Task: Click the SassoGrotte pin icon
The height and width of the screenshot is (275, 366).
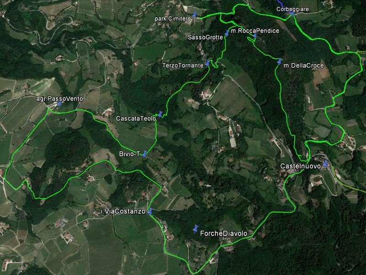Action: click(226, 33)
